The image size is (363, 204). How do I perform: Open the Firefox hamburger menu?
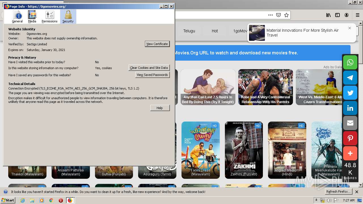click(358, 15)
